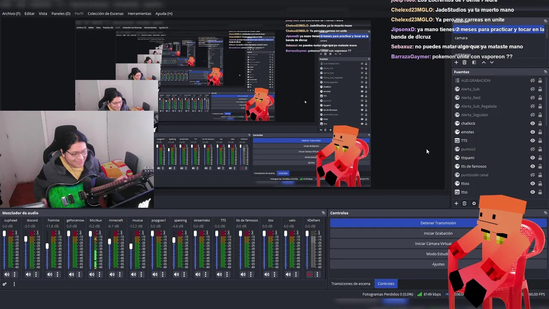Mute the Fortnite audio channel
This screenshot has width=549, height=309.
[49, 274]
